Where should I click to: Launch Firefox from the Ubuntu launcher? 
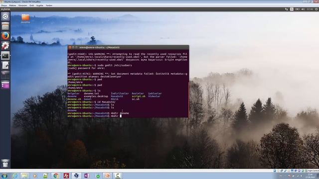pos(5,36)
